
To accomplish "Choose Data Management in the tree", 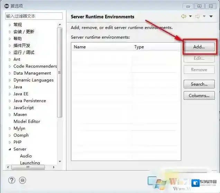I will coord(32,73).
